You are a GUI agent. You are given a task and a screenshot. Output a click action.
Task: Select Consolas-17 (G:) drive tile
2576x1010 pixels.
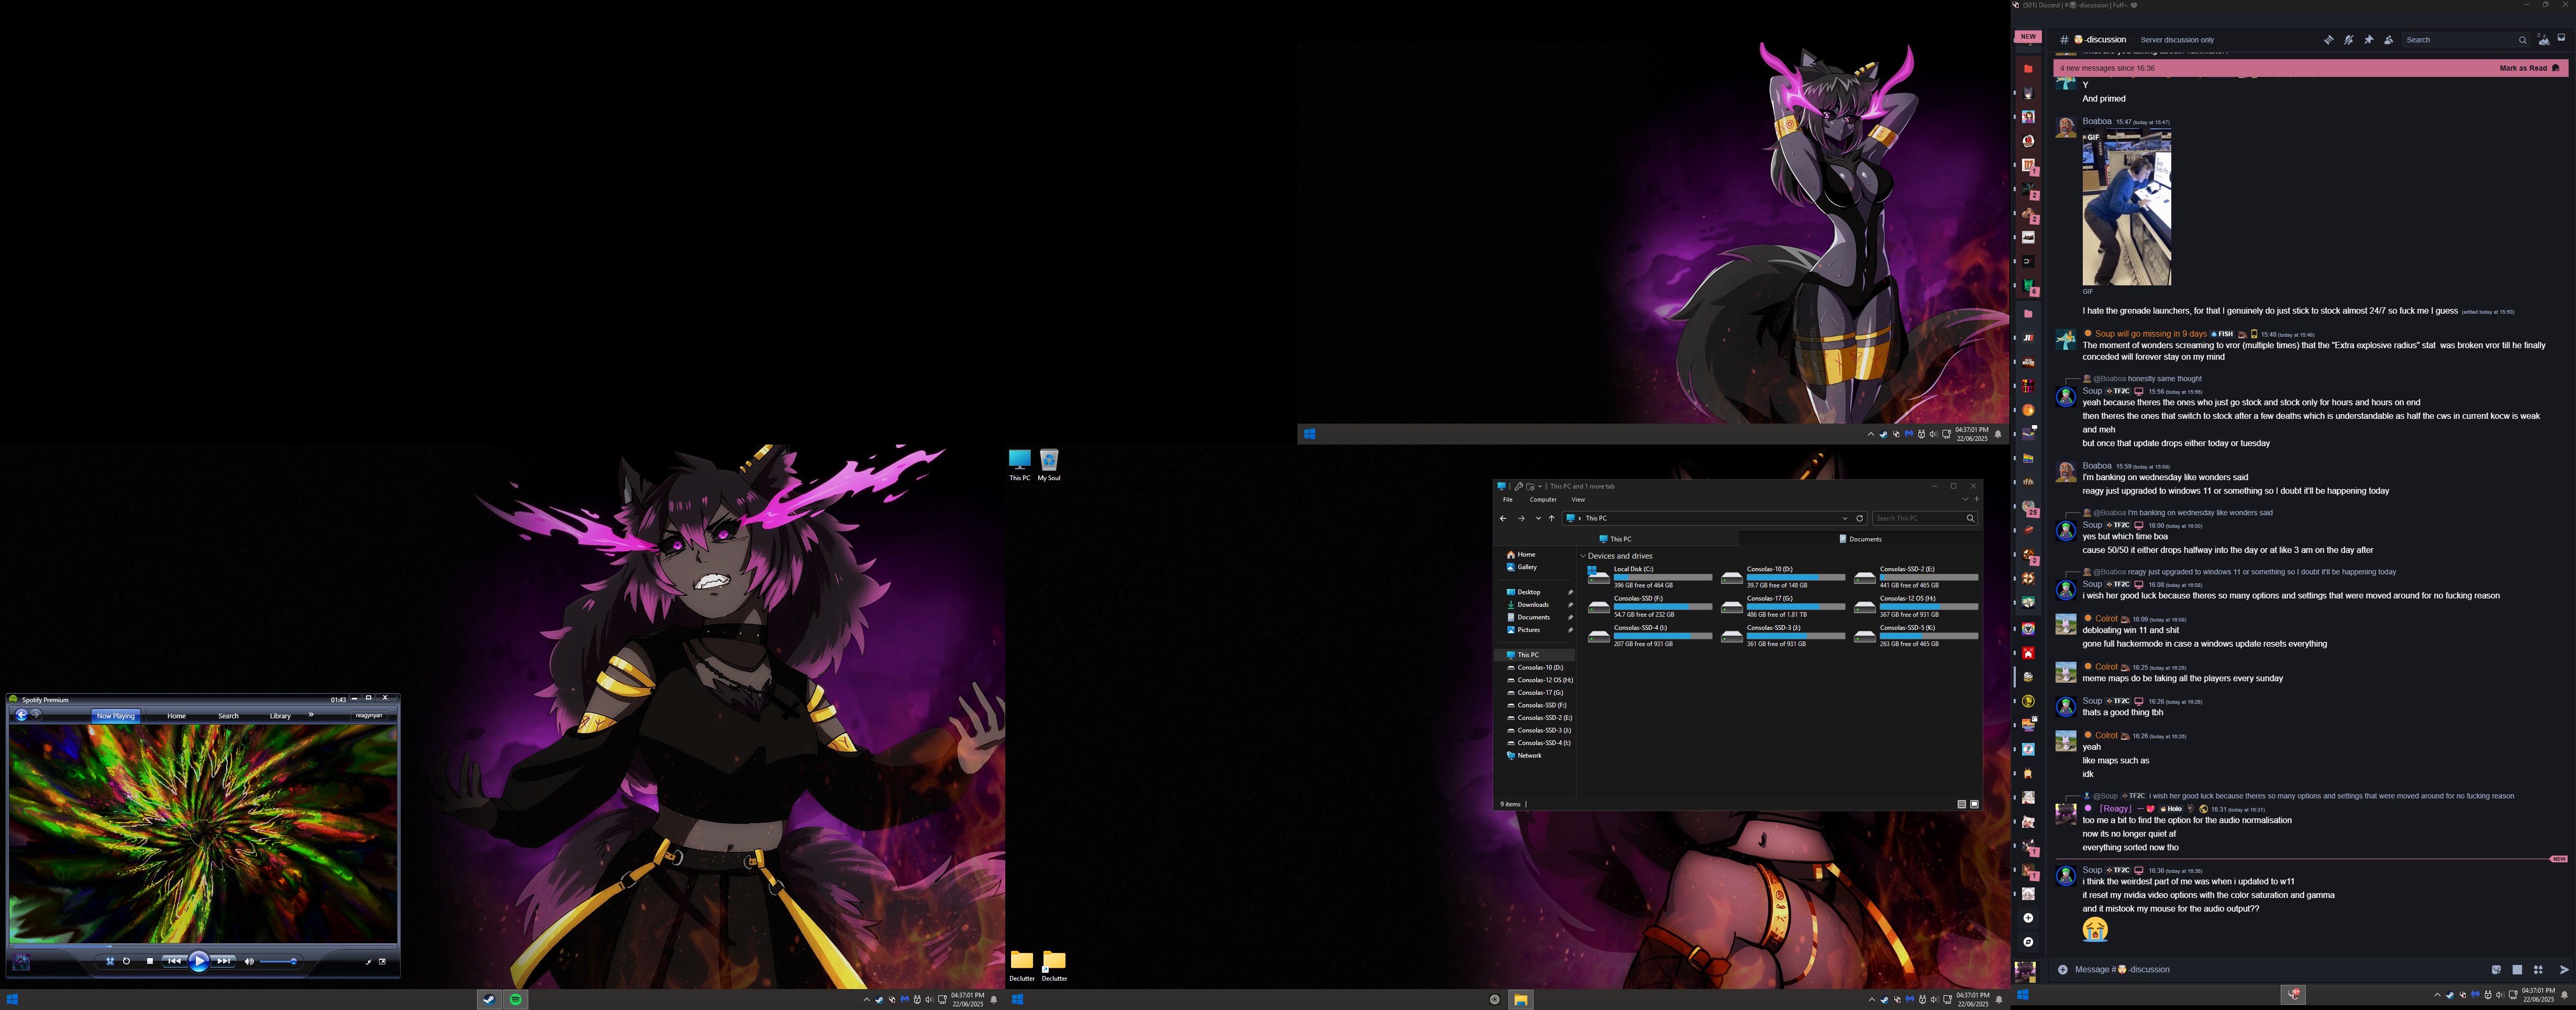[x=1783, y=606]
